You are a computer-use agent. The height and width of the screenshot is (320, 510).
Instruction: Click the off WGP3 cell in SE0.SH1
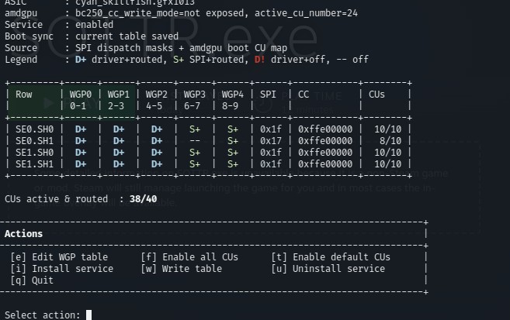(195, 141)
